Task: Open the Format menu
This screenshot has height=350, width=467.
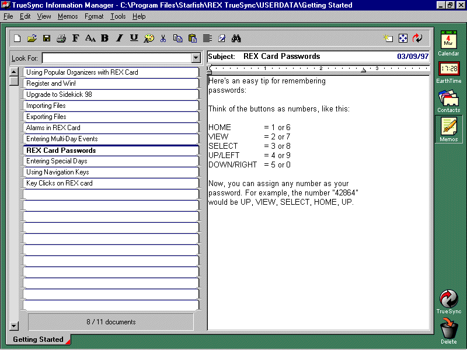Action: (x=94, y=16)
